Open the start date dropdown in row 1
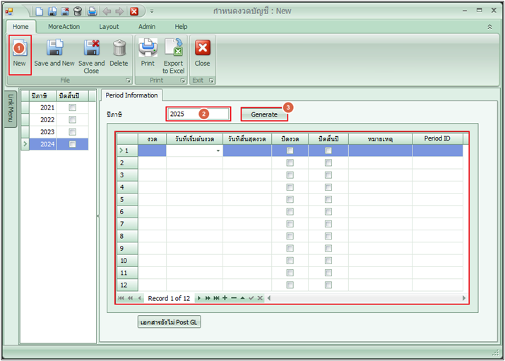Screen dimensions: 505x361 tap(218, 151)
